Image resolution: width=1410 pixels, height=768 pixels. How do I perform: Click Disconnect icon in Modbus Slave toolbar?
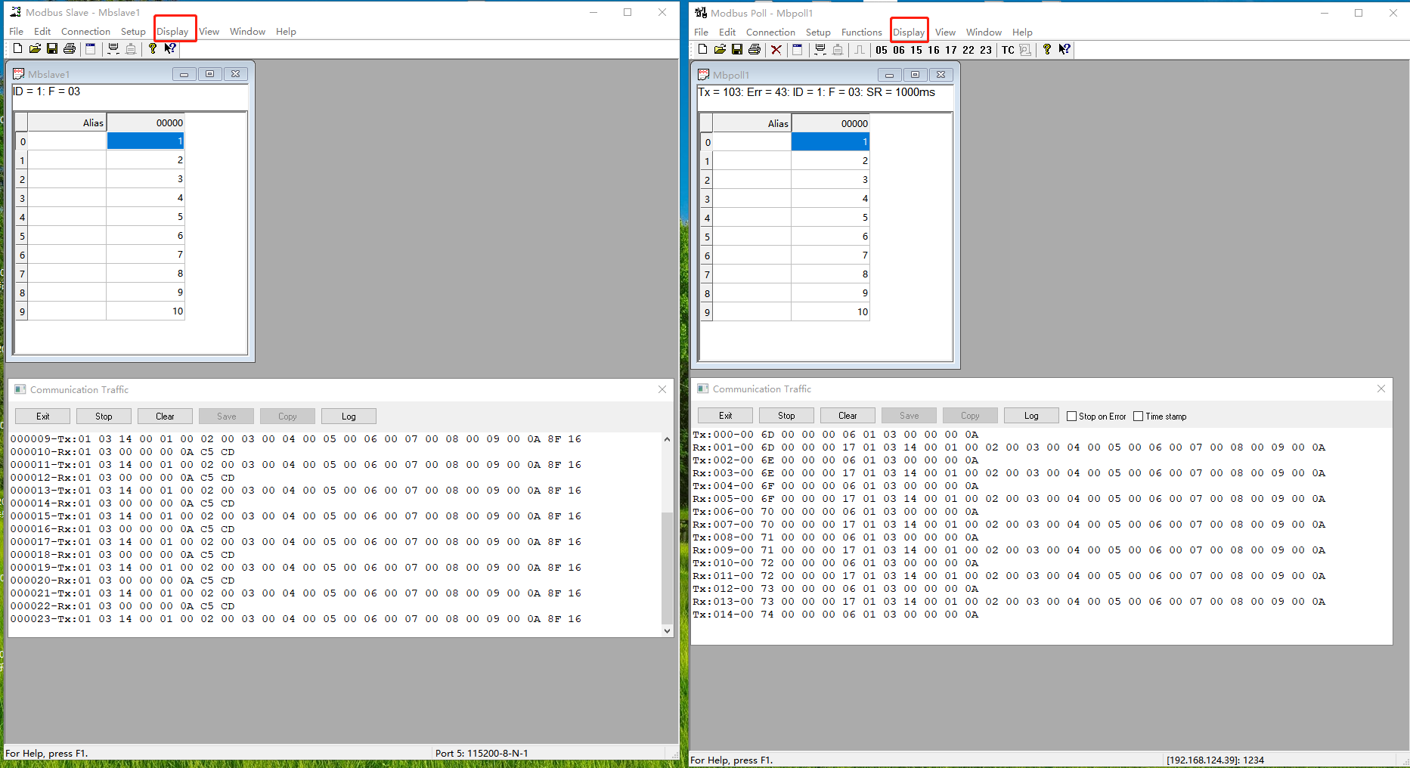pos(131,48)
